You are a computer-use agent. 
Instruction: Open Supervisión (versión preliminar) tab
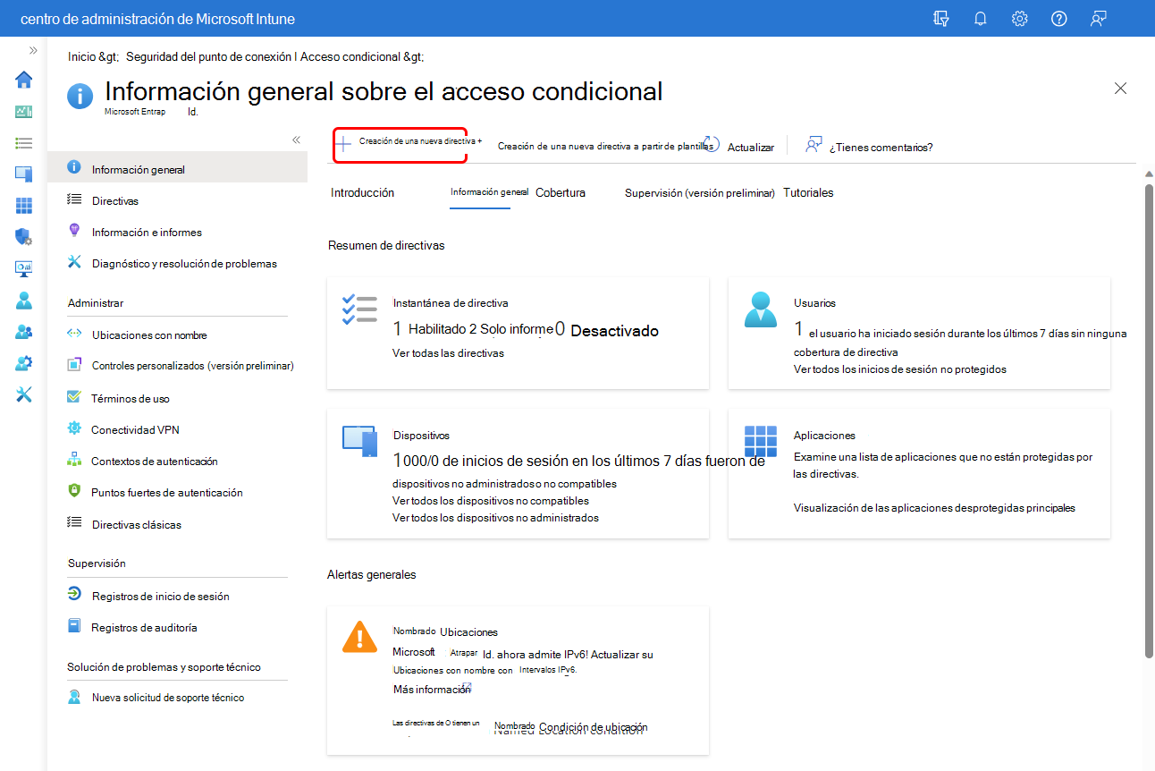pyautogui.click(x=700, y=192)
